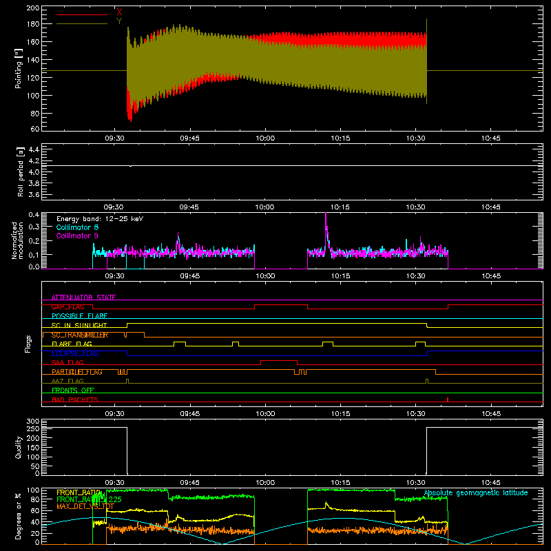This screenshot has width=551, height=551.
Task: Click the '09:45' time label under Pointing plot
Action: pyautogui.click(x=190, y=138)
